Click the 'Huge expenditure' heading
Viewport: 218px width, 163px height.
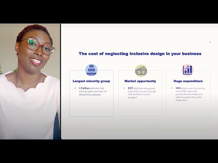coord(188,81)
